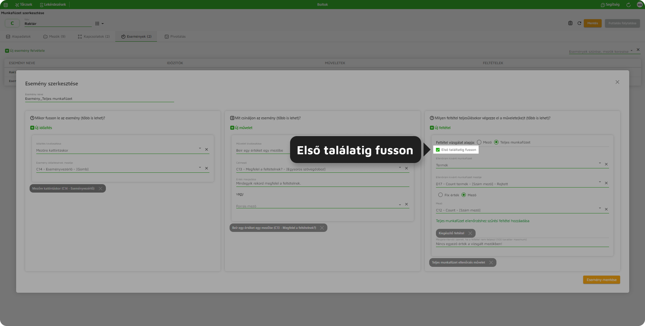
Task: Expand D17 Count termék dropdown
Action: coord(600,182)
